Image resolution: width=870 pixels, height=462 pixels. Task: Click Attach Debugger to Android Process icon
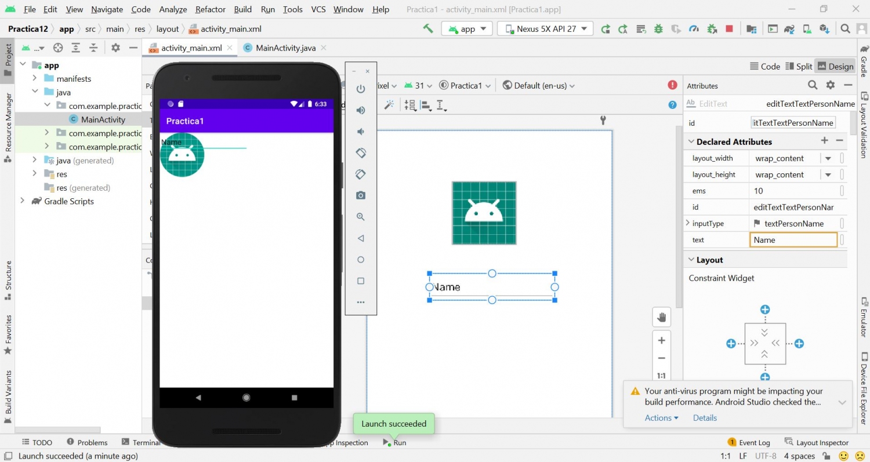712,28
